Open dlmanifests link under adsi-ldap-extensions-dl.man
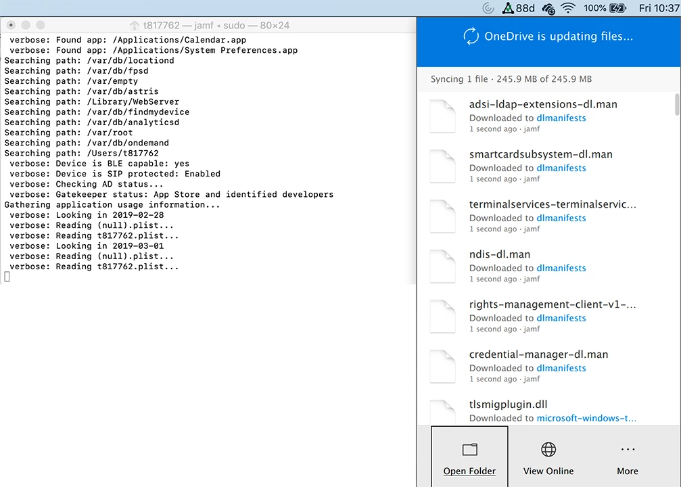Viewport: 681px width, 487px height. (x=561, y=118)
